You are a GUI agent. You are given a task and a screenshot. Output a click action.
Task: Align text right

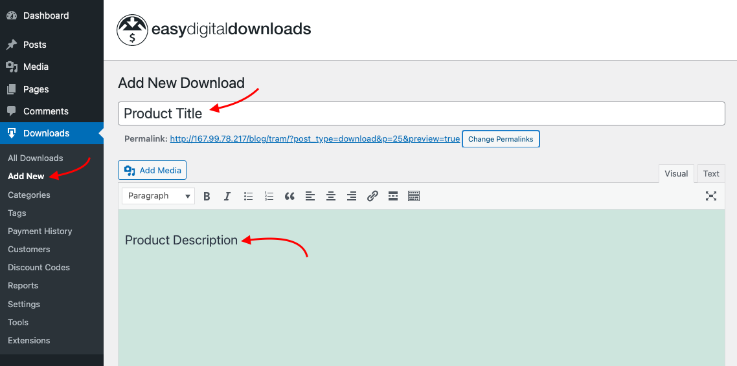click(352, 196)
